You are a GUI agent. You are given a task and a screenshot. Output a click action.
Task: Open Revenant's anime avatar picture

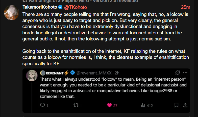click(32, 75)
